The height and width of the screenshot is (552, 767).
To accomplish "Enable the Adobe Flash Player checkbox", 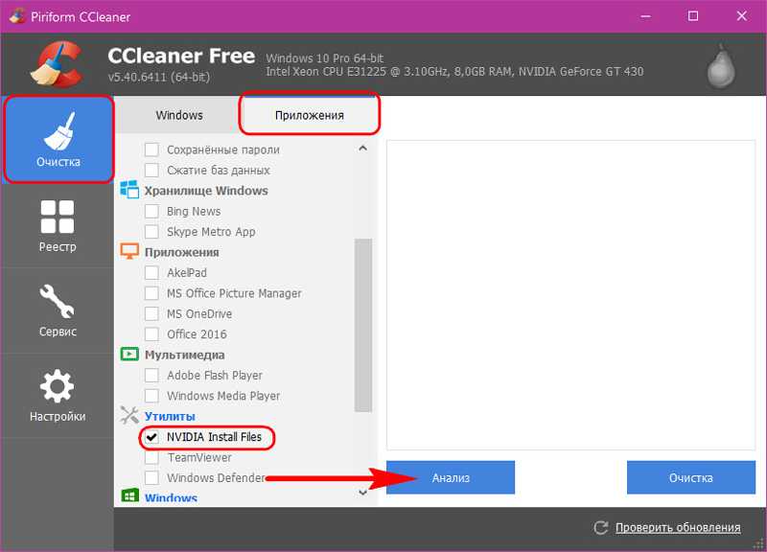I will pyautogui.click(x=151, y=376).
